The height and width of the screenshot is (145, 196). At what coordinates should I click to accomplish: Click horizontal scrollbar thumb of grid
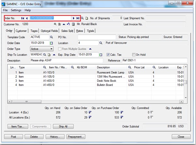[26, 102]
